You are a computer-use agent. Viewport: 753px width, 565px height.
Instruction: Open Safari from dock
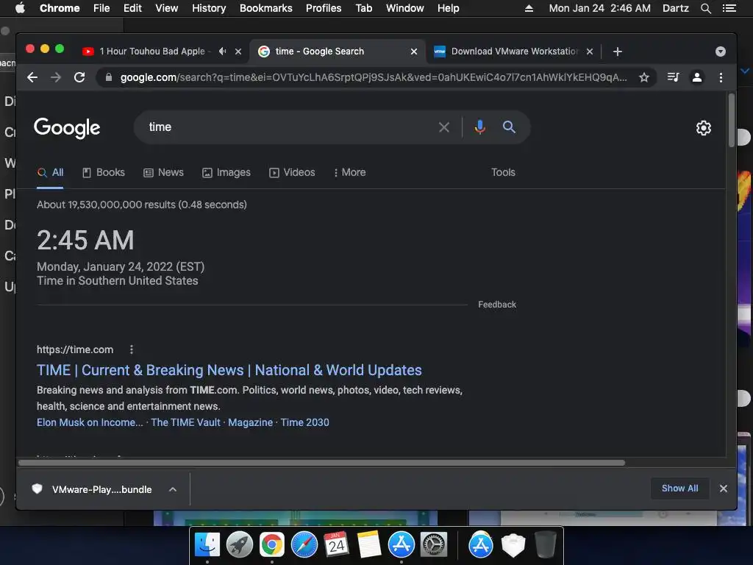(304, 545)
